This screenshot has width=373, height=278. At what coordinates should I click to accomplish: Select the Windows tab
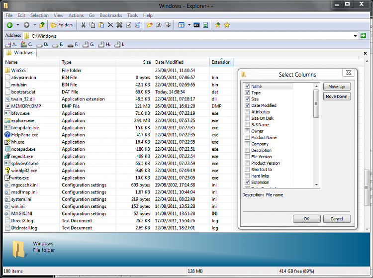(x=20, y=53)
